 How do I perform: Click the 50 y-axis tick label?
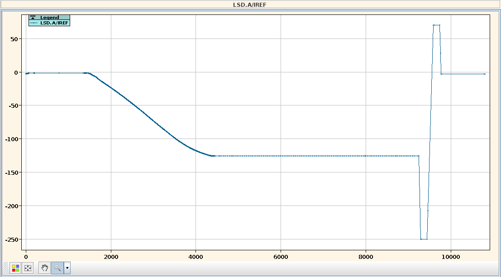click(x=14, y=39)
